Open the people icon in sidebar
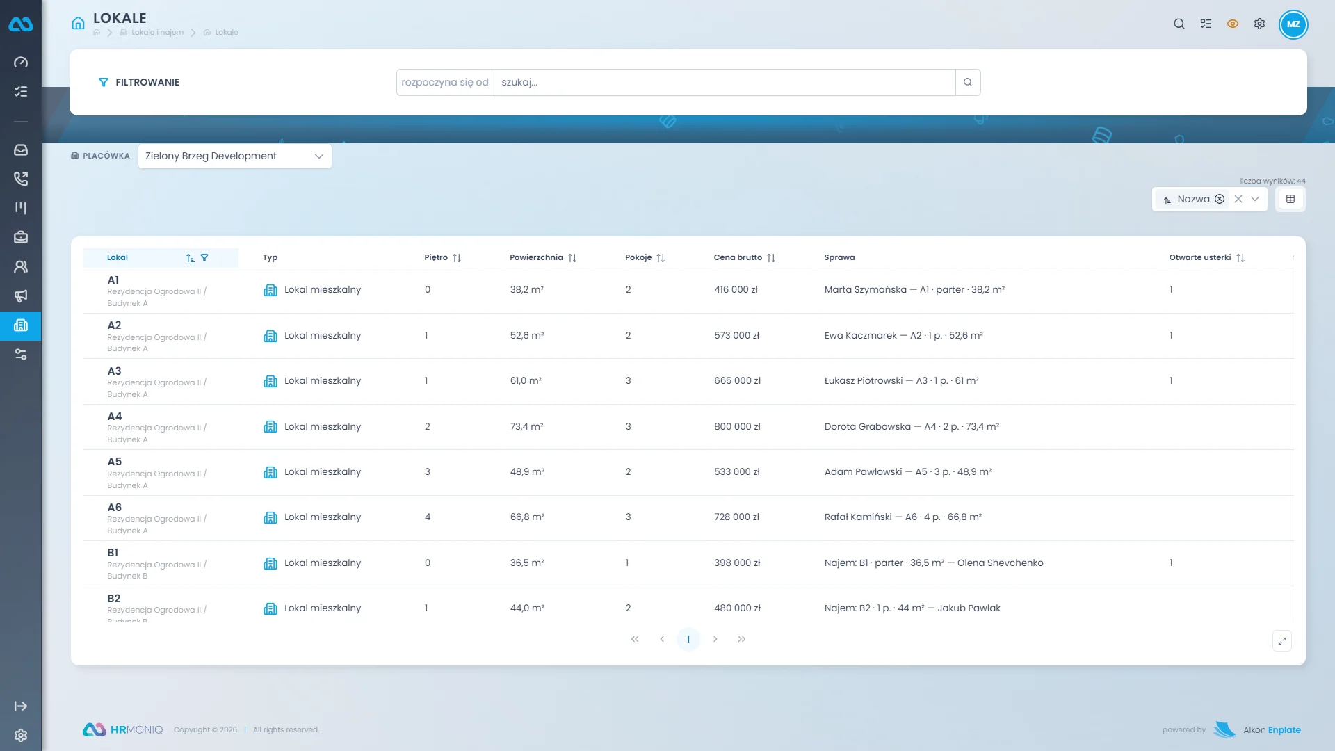The image size is (1335, 751). point(21,266)
